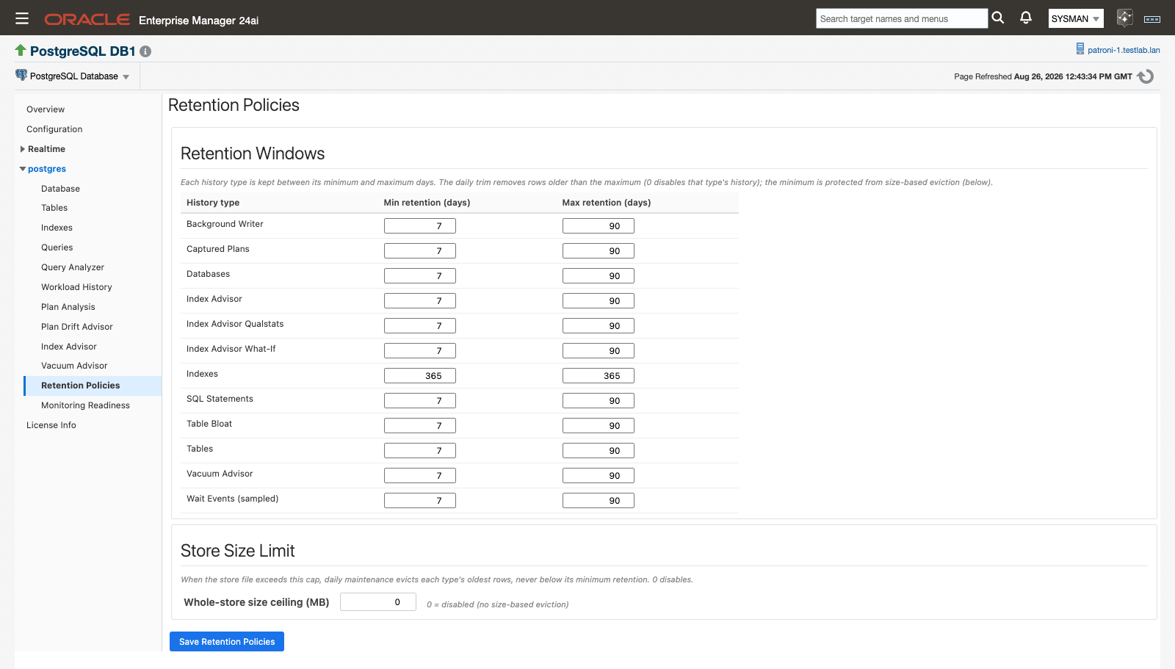Refresh the page with the refresh icon
Screen dimensions: 1175x669
pyautogui.click(x=1146, y=76)
